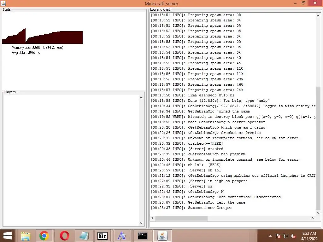Click the 'Made GetDebianOrg a server operator' line
The height and width of the screenshot is (242, 323).
[x=208, y=122]
